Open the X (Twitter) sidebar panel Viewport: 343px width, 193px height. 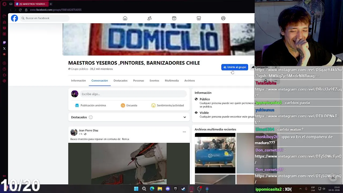[4, 49]
